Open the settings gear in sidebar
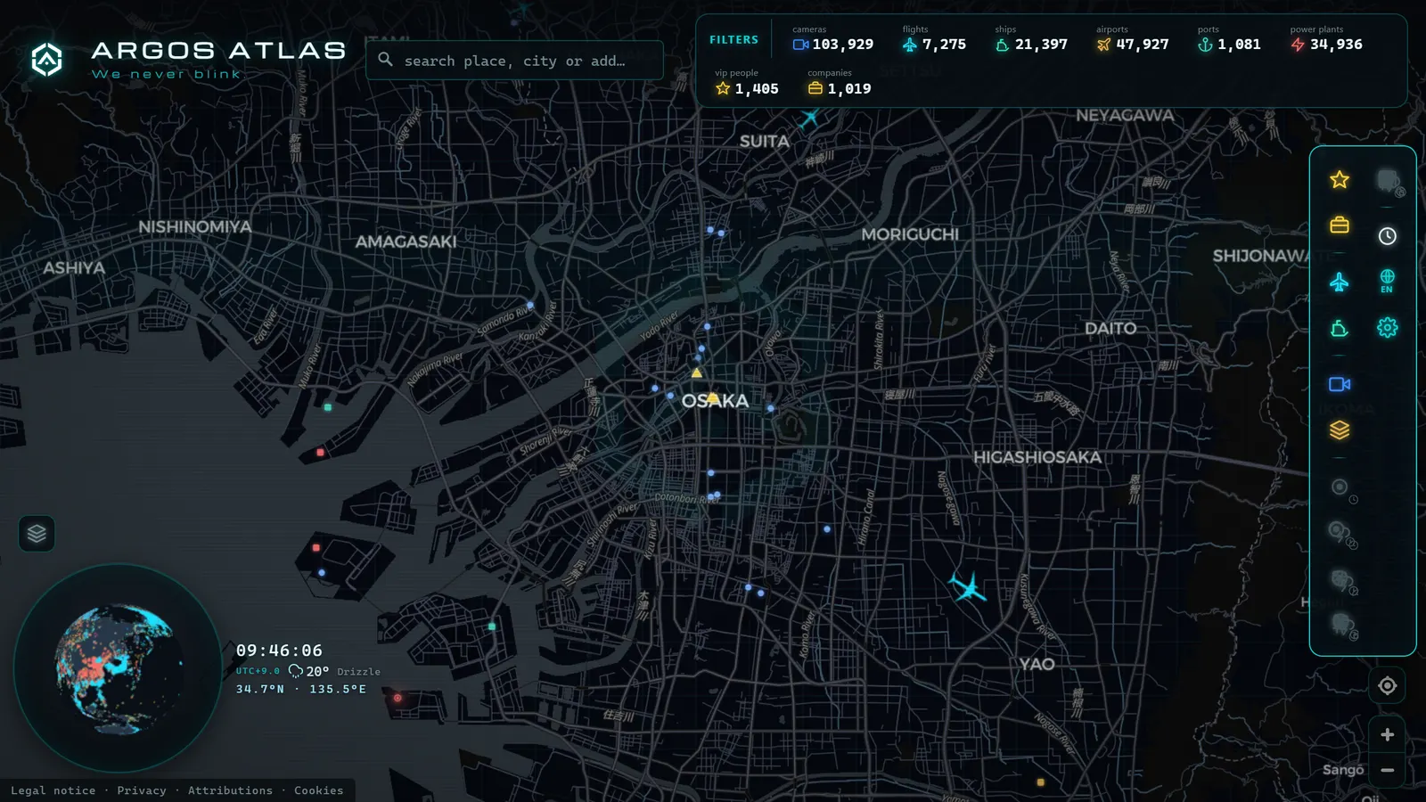Viewport: 1426px width, 802px height. pos(1388,327)
